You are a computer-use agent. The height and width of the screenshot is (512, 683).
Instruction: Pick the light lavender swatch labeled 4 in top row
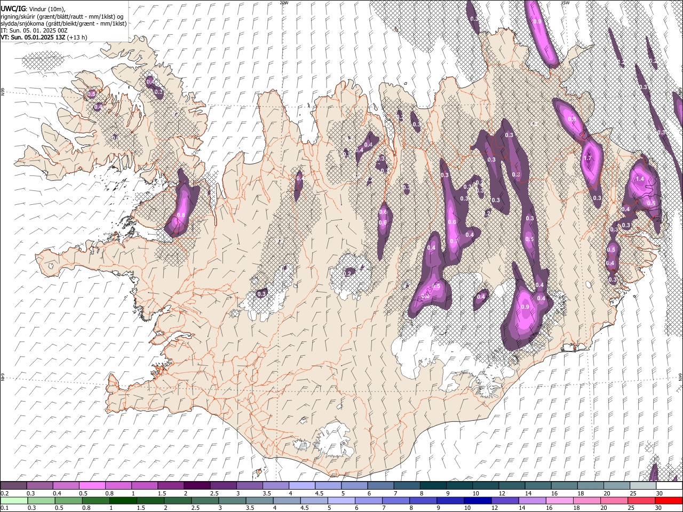coord(301,486)
